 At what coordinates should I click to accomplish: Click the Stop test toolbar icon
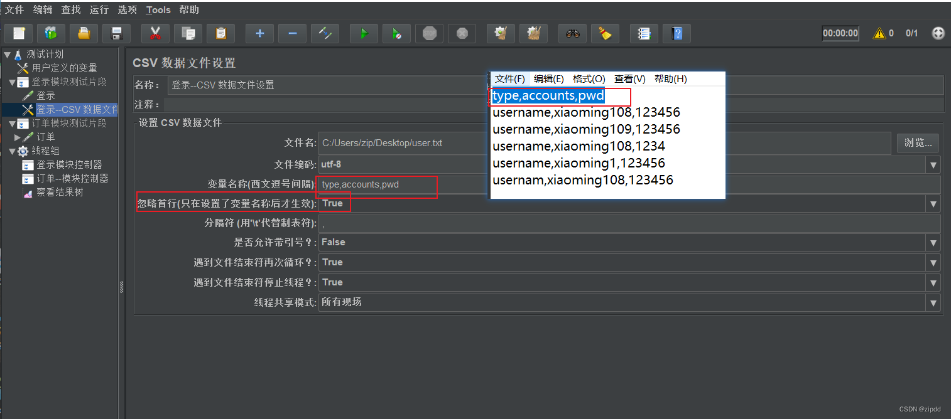tap(429, 33)
